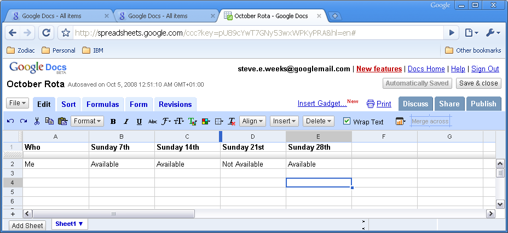Open the font family picker
The image size is (508, 233).
pos(166,122)
